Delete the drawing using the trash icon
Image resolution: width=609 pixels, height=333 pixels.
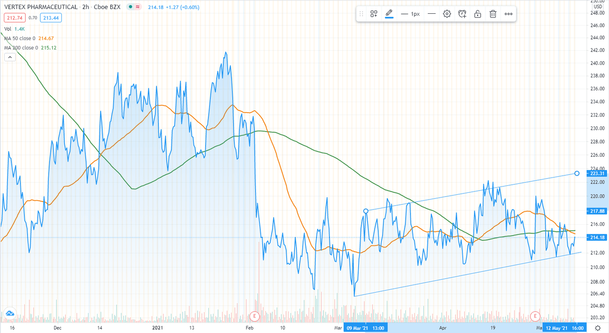tap(493, 14)
